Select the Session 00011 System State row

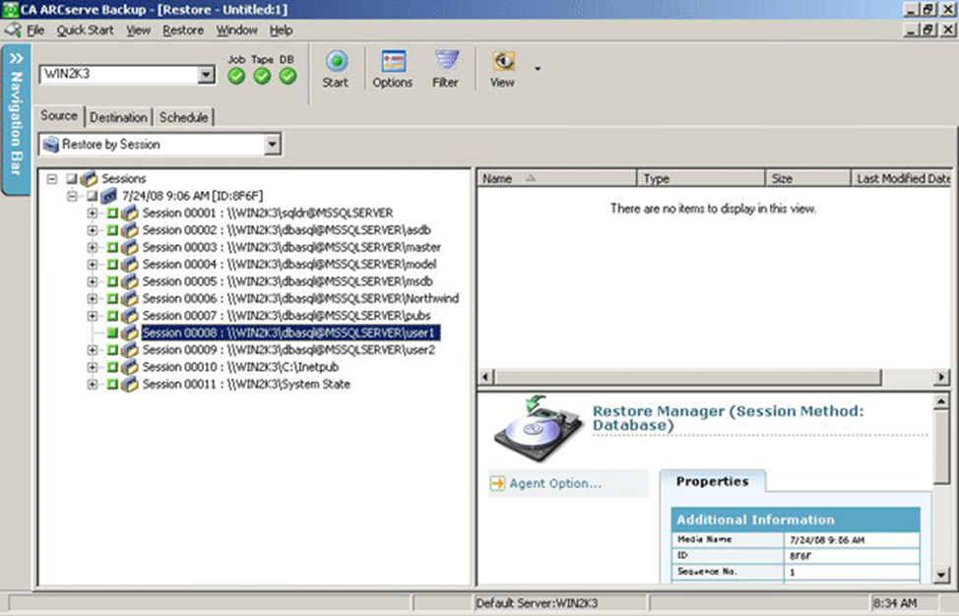(246, 384)
